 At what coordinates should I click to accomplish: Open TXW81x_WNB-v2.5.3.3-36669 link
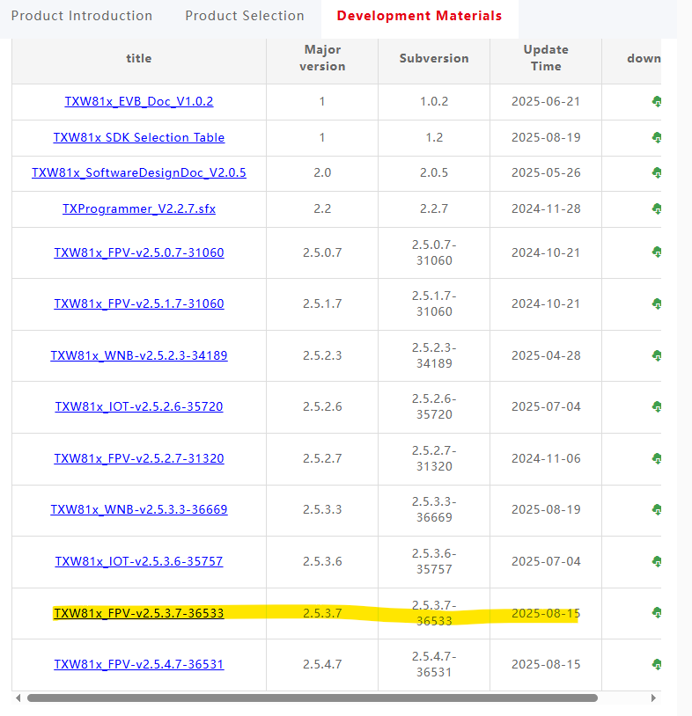[139, 509]
